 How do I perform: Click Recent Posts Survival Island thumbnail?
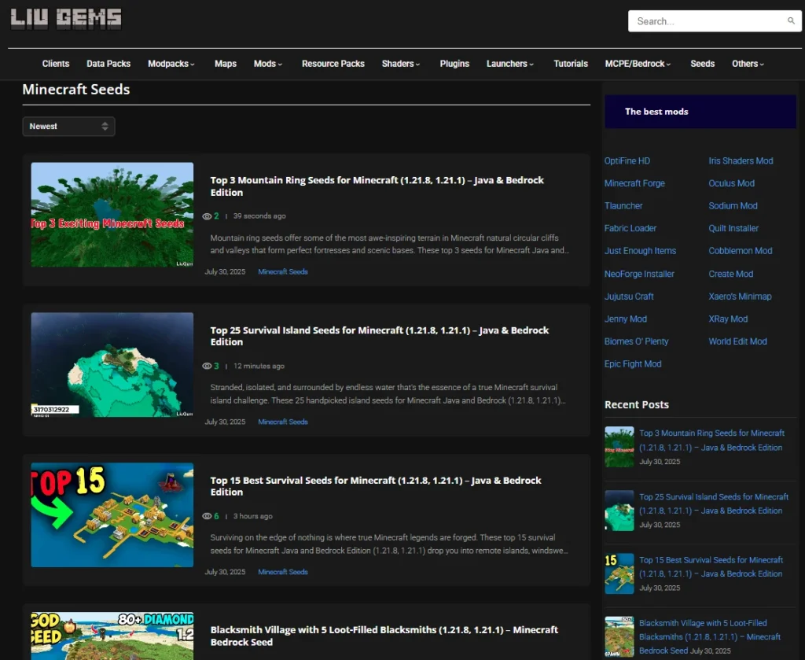click(619, 510)
